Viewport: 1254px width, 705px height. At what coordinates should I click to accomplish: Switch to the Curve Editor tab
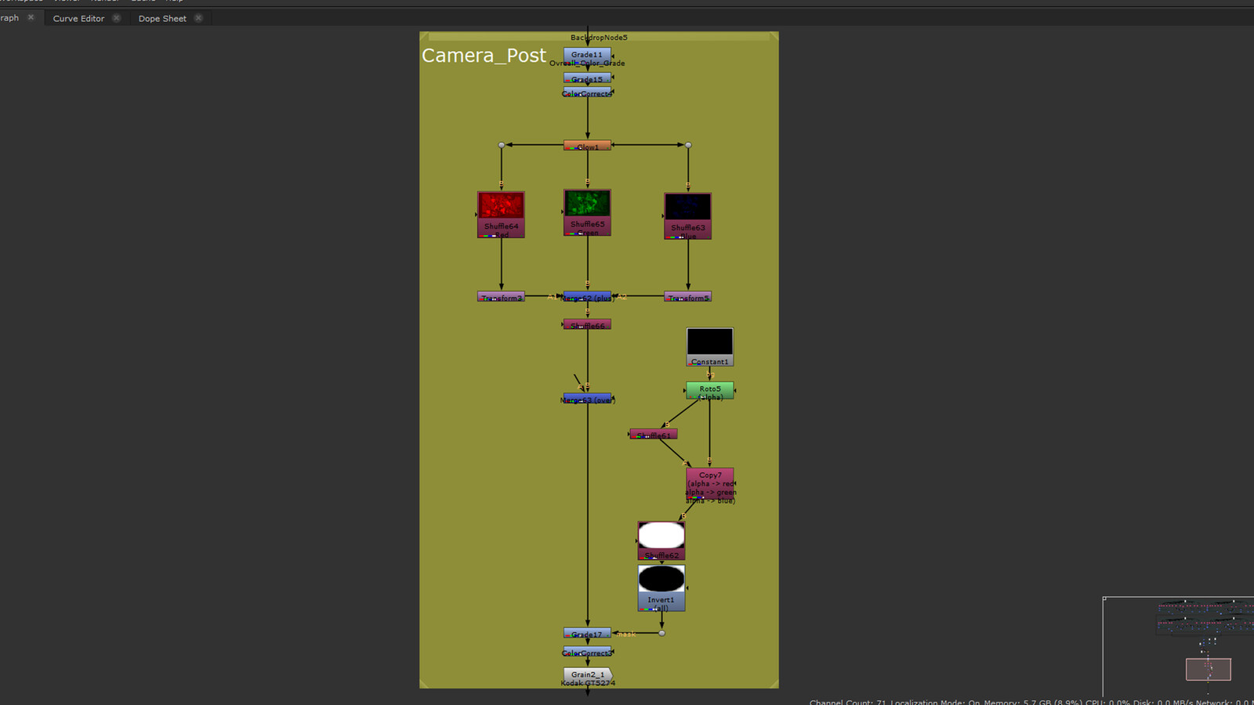(x=78, y=18)
